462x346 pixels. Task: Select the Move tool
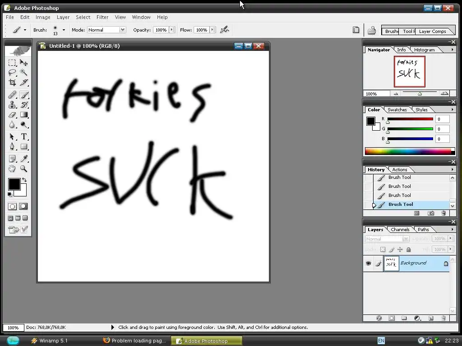[24, 63]
